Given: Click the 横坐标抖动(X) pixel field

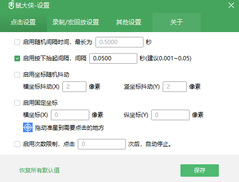Looking at the screenshot, I should pos(74,87).
